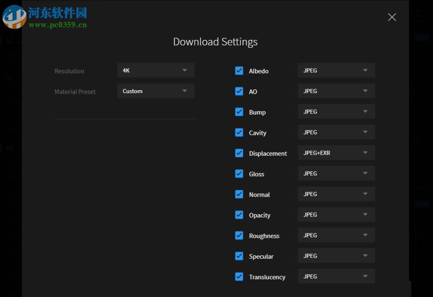Change the Displacement JPEG+EXR format dropdown
This screenshot has width=433, height=297.
pos(336,153)
